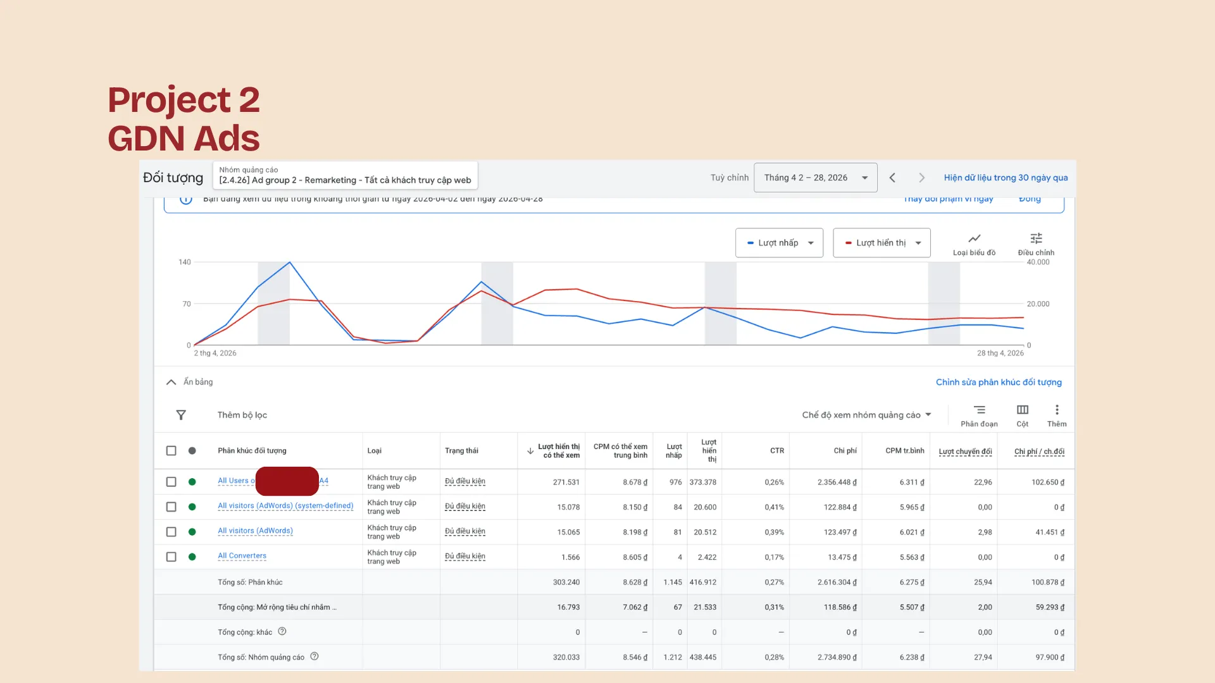This screenshot has height=683, width=1215.
Task: Open Chế độ xem nhóm quảng cáo view menu
Action: (x=866, y=415)
